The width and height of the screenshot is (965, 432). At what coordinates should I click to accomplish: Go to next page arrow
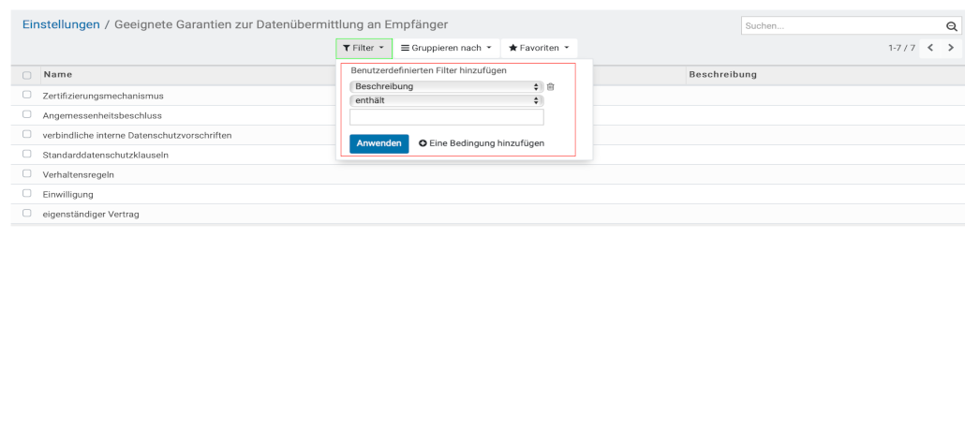click(x=951, y=48)
